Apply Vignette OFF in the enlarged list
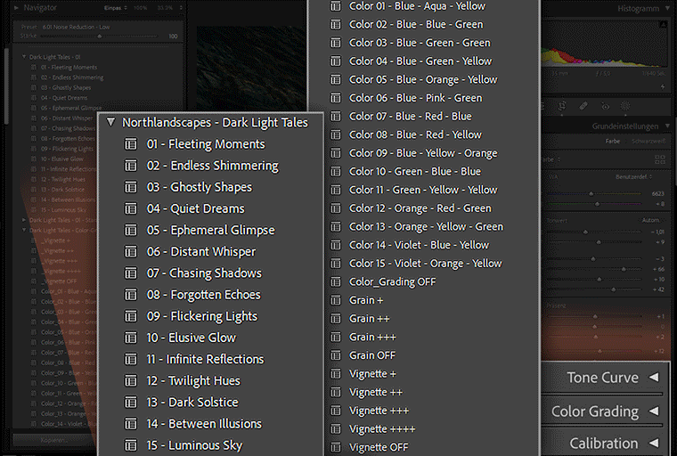Screen dimensions: 677x456 click(379, 447)
